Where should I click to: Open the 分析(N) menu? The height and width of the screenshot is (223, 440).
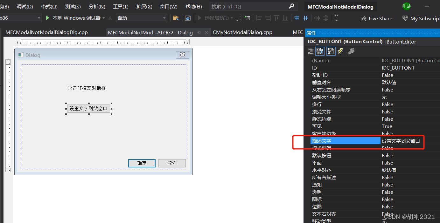pos(97,7)
